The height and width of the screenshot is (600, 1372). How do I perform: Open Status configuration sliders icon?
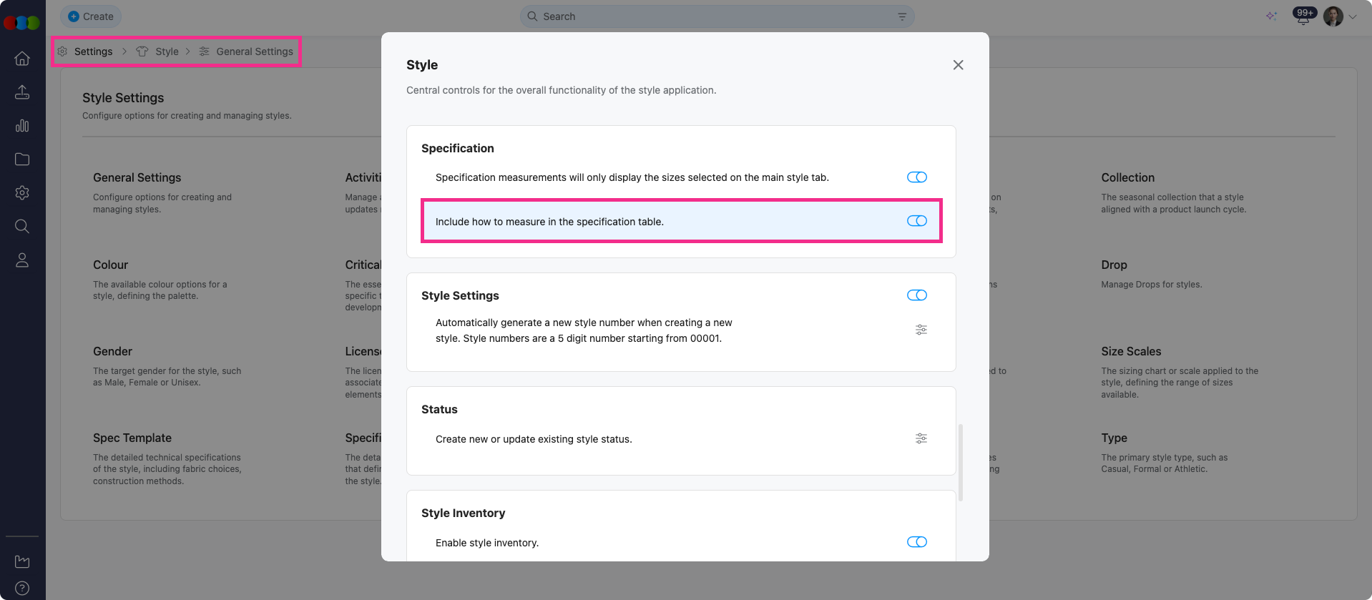click(x=921, y=438)
